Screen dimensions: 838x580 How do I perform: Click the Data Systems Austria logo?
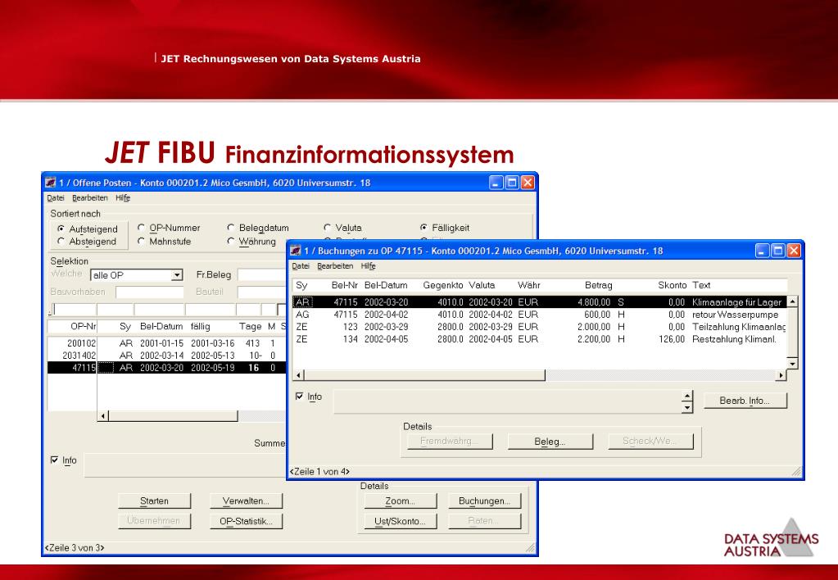pos(771,539)
